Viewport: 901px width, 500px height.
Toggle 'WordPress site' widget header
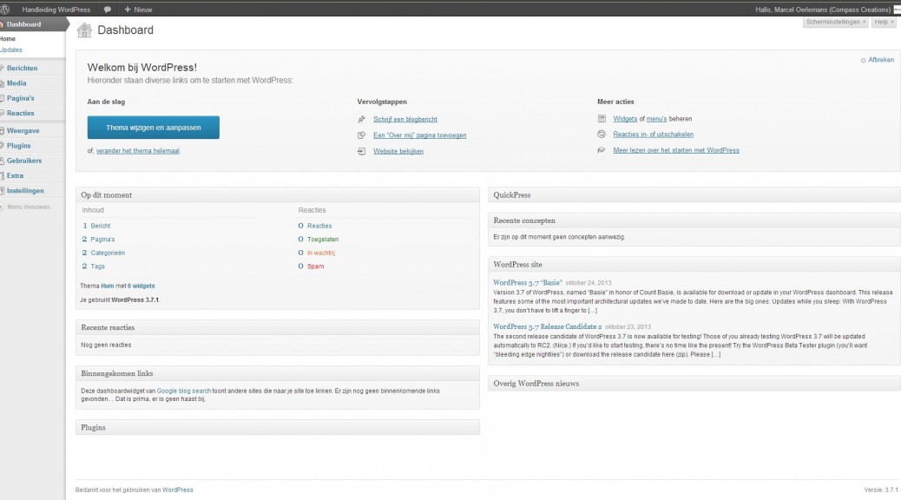694,265
